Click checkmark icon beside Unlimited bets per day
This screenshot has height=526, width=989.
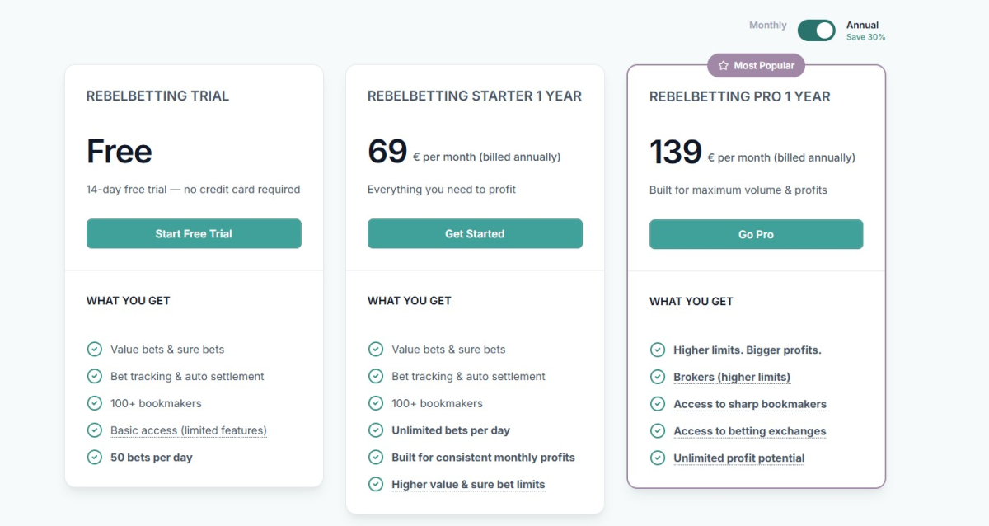pos(376,430)
